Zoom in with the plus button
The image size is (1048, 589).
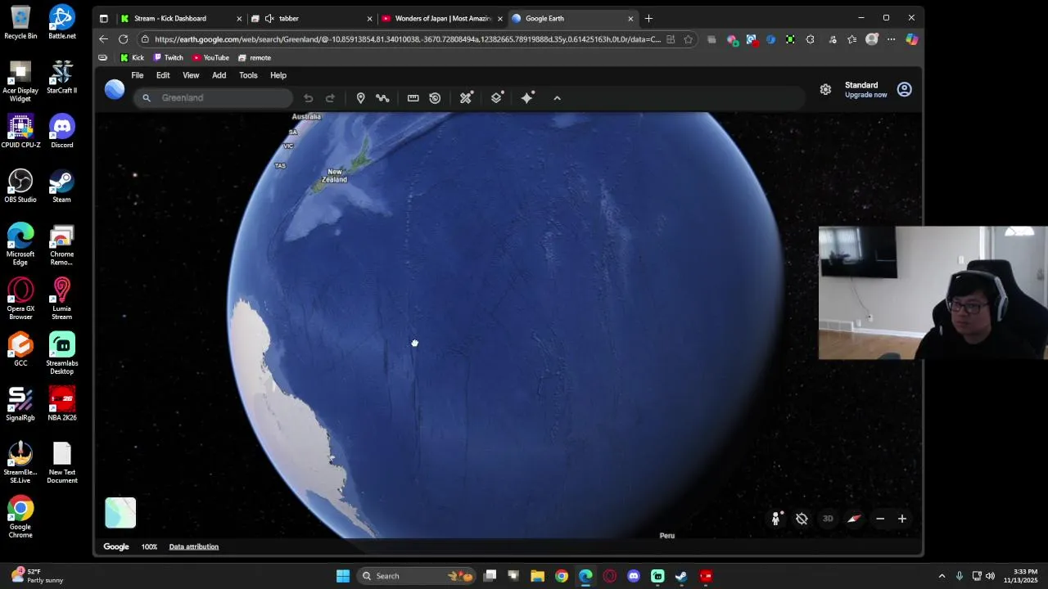tap(902, 519)
